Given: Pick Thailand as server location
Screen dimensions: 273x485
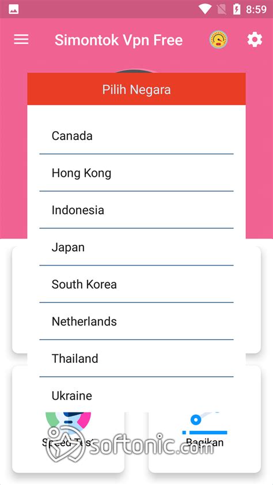Looking at the screenshot, I should click(x=136, y=358).
